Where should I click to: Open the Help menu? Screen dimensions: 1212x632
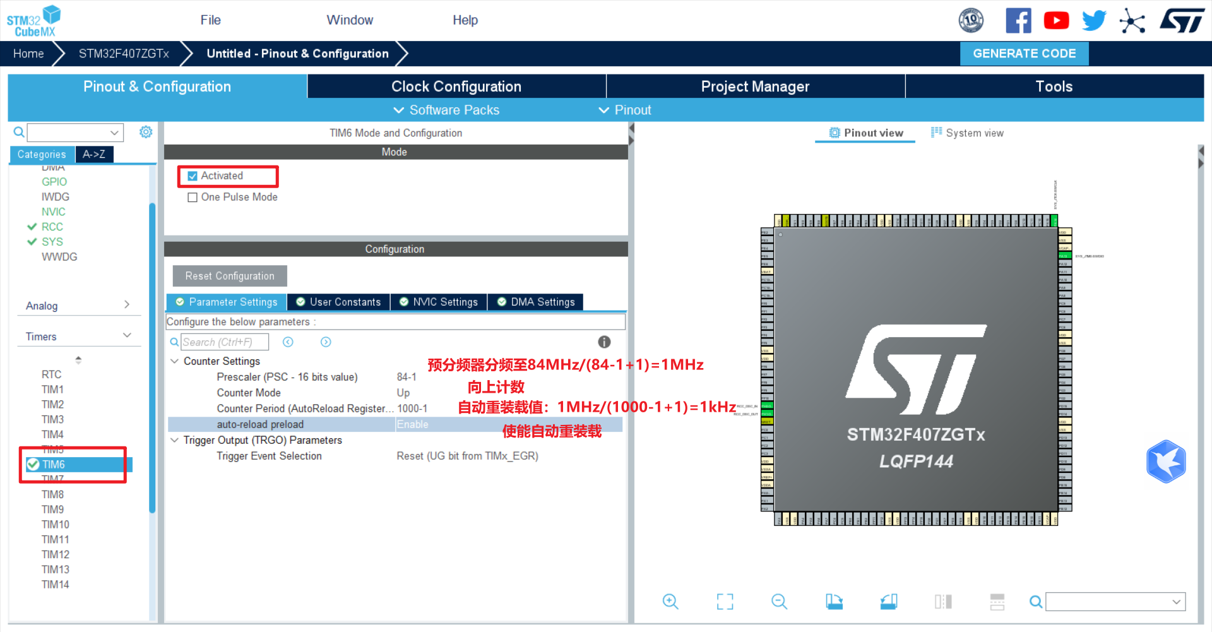pos(465,20)
